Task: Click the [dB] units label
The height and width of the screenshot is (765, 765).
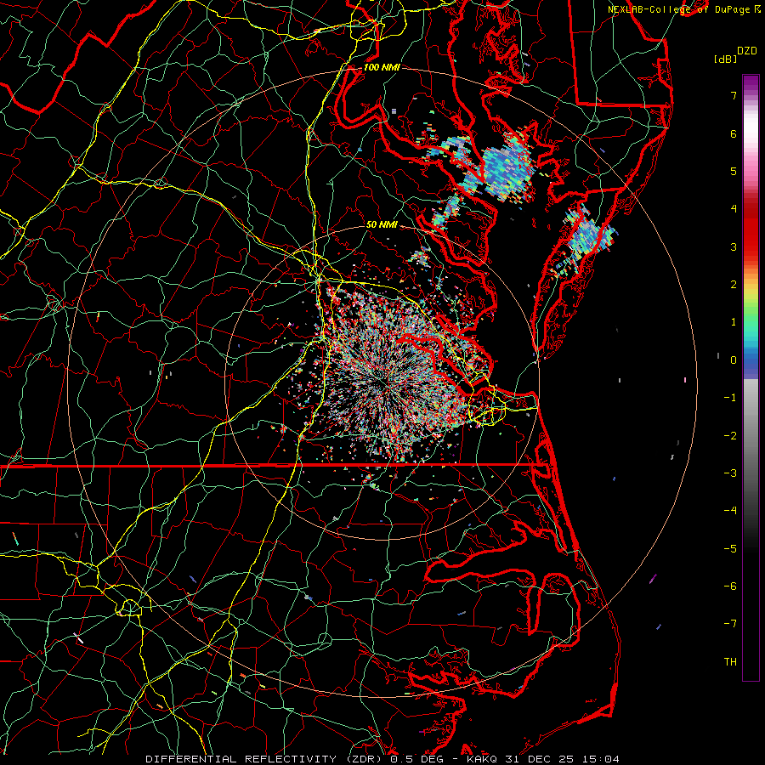Action: (726, 59)
